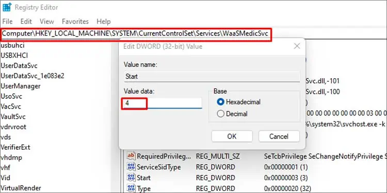Click the RequiredPrivileges string value icon
387x193 pixels.
[131, 156]
